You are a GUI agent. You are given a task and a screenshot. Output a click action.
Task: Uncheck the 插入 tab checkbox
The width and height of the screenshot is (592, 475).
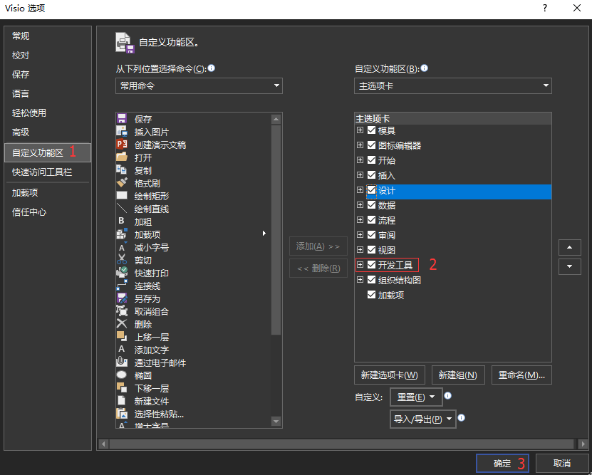(371, 175)
